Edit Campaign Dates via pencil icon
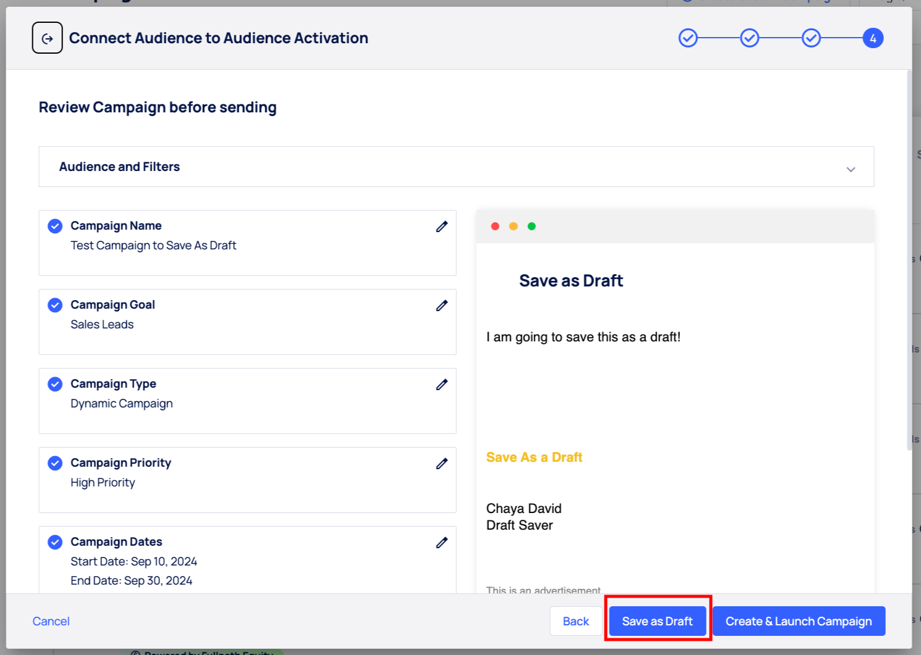This screenshot has height=655, width=921. [x=441, y=543]
